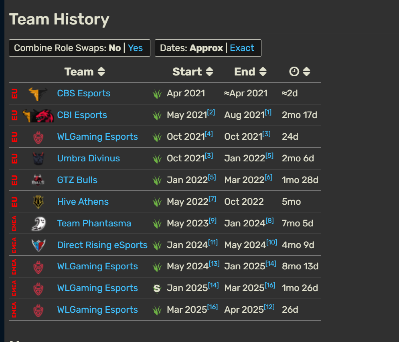The width and height of the screenshot is (399, 342).
Task: Sort by duration clock column
Action: tap(306, 72)
